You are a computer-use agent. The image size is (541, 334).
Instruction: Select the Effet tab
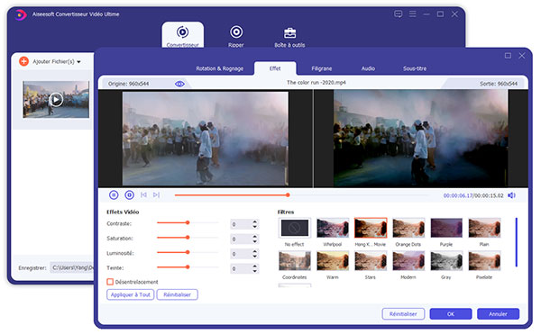(275, 68)
